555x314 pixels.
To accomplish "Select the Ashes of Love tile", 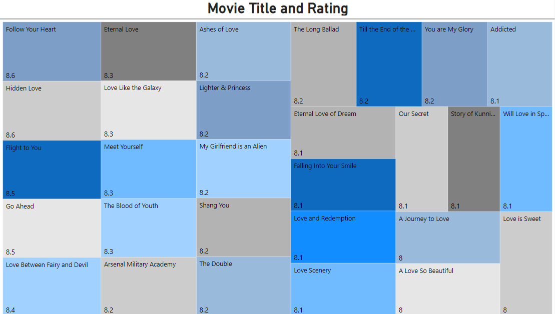I will pos(243,51).
